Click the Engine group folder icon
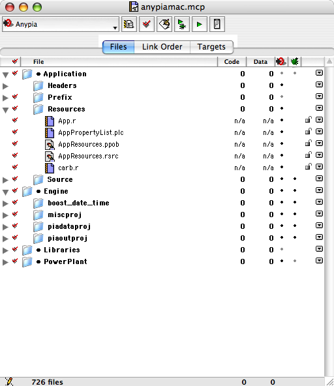Image resolution: width=334 pixels, height=386 pixels. [x=27, y=191]
